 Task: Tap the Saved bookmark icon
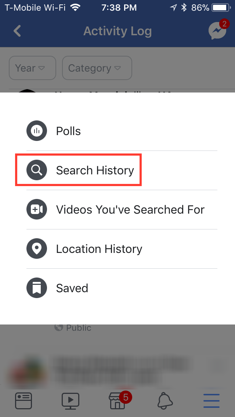[37, 288]
